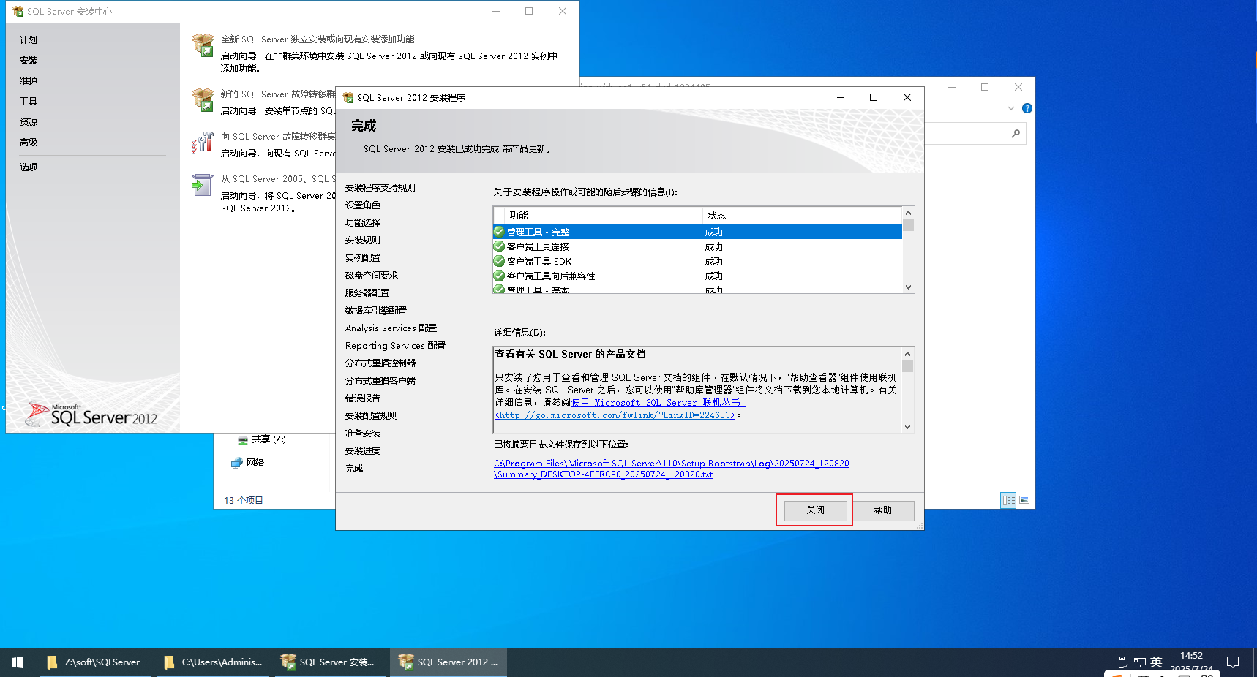Click the SQL Server 安装中心 title bar icon
Viewport: 1257px width, 677px height.
(x=18, y=11)
